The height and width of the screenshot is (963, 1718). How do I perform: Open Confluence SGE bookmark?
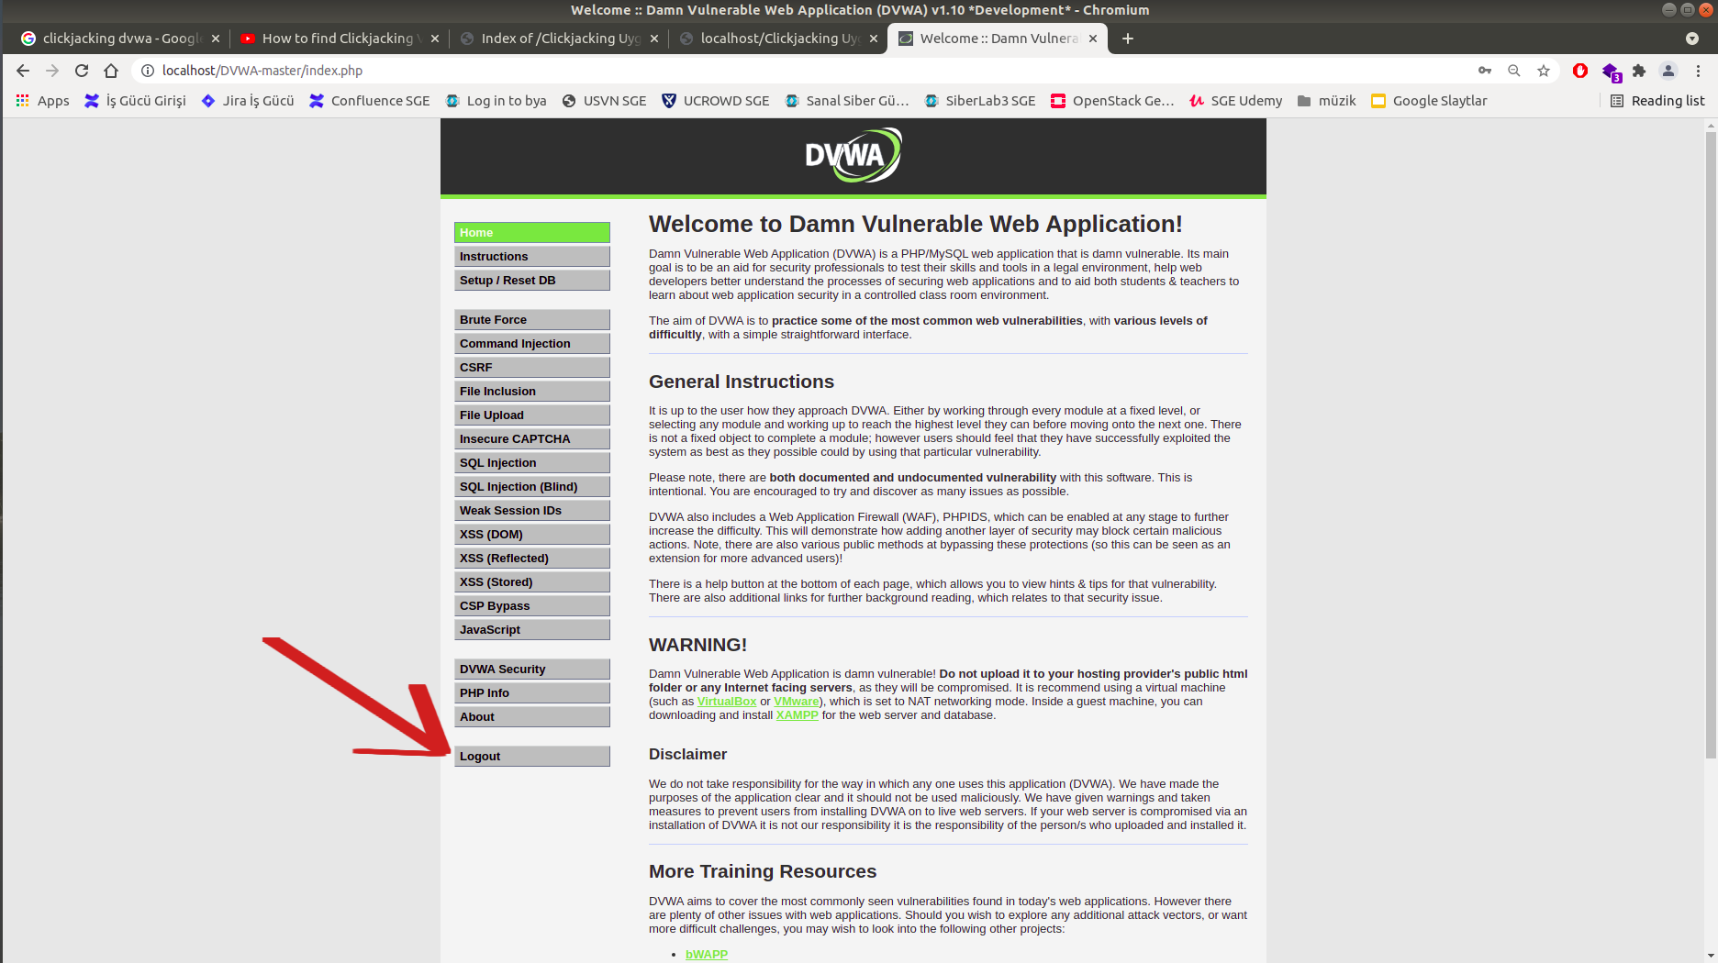(370, 101)
